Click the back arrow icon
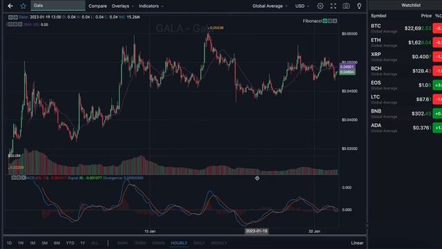This screenshot has height=249, width=442. pos(10,6)
